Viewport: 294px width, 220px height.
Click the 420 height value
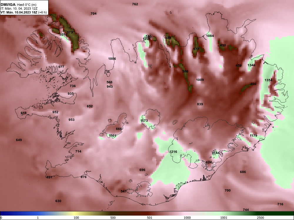(x=223, y=45)
